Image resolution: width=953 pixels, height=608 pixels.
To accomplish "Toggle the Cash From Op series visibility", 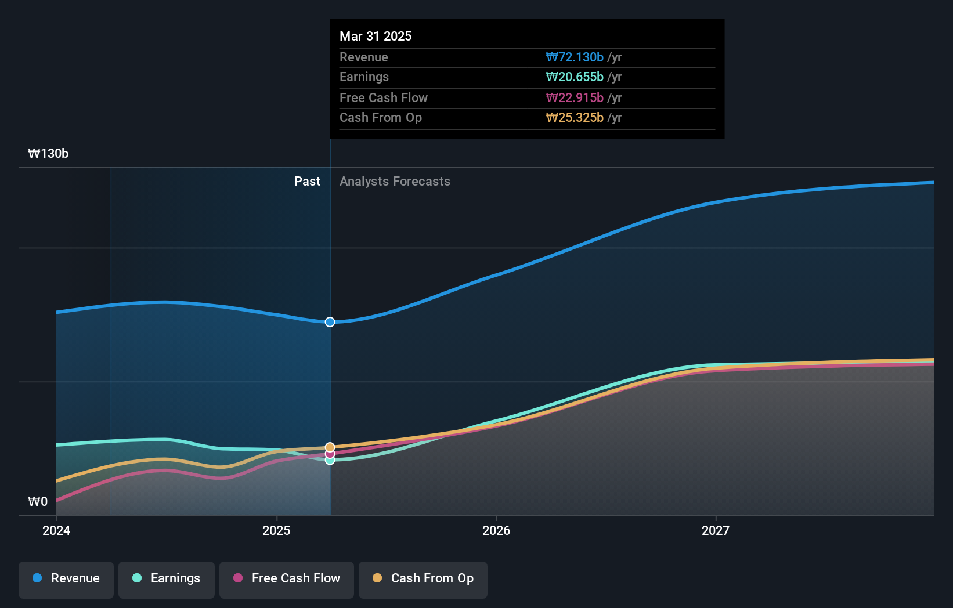I will click(x=423, y=578).
